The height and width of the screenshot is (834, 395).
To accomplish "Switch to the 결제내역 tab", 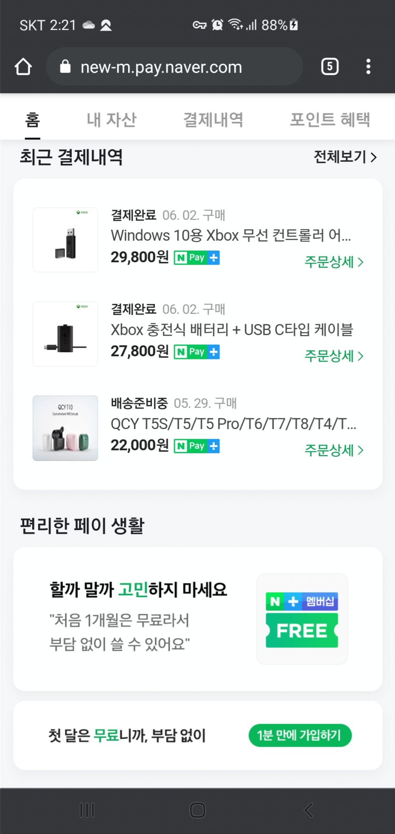I will [x=213, y=120].
